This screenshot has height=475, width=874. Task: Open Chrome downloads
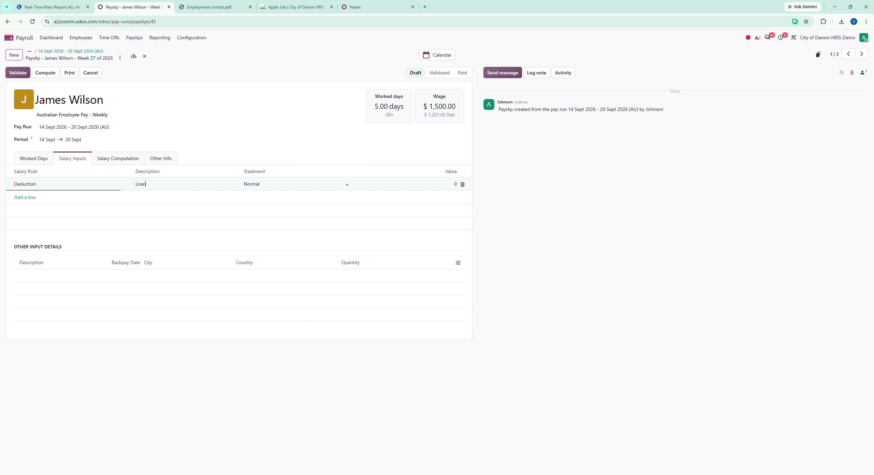pyautogui.click(x=842, y=21)
